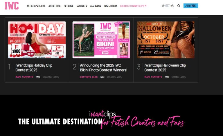Open the Artist Tips menu
This screenshot has height=136, width=223.
click(55, 6)
